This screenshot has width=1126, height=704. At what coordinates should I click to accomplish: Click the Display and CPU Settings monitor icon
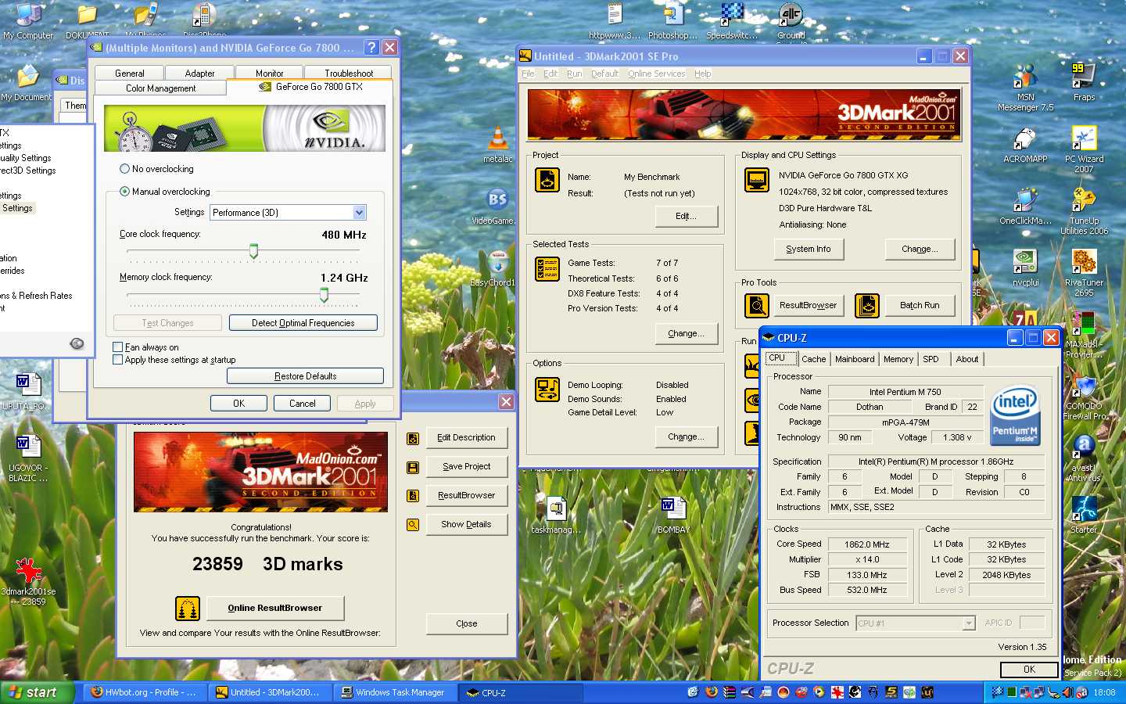[757, 180]
